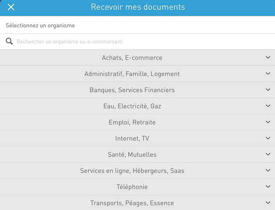Expand Eau, Electricité, Gaz chevron
The image size is (275, 210).
click(x=268, y=106)
